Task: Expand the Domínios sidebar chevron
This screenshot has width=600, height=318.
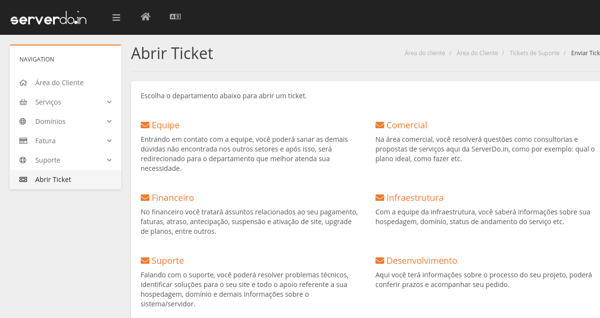Action: point(109,121)
